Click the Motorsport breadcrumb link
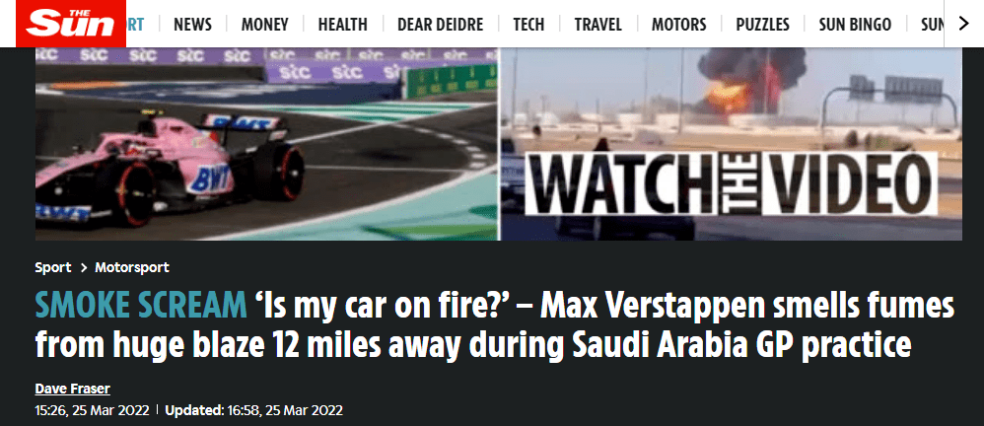 132,268
